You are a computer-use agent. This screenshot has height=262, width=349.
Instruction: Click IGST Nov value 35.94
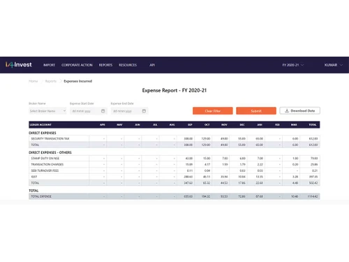coord(224,177)
